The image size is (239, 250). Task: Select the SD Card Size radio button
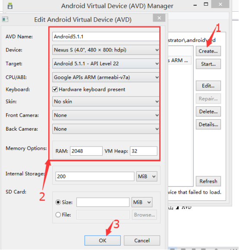pyautogui.click(x=58, y=202)
